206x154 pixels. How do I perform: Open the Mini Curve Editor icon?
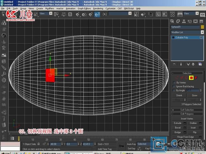click(12, 139)
